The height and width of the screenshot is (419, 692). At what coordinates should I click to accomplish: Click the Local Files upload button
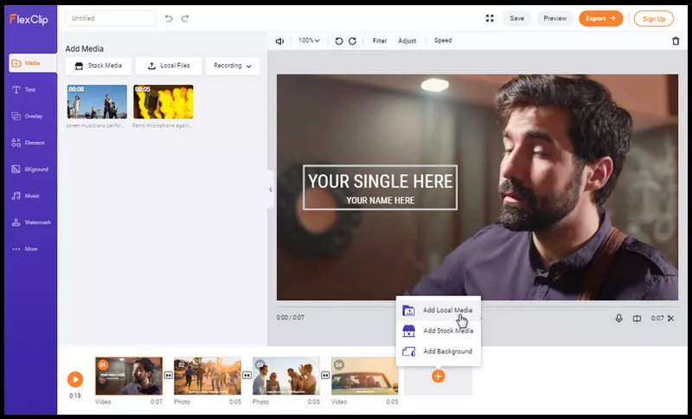(169, 66)
